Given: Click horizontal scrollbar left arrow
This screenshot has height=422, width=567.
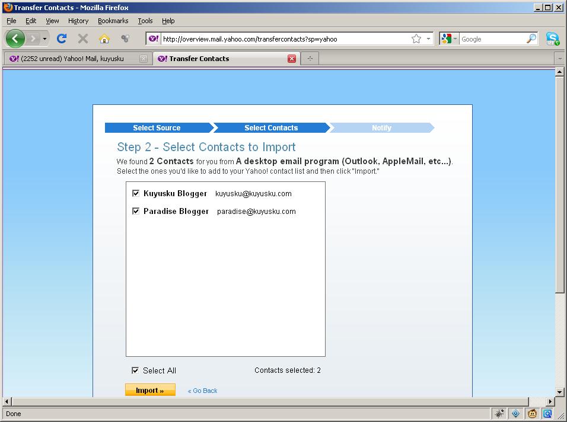Looking at the screenshot, I should coord(7,401).
